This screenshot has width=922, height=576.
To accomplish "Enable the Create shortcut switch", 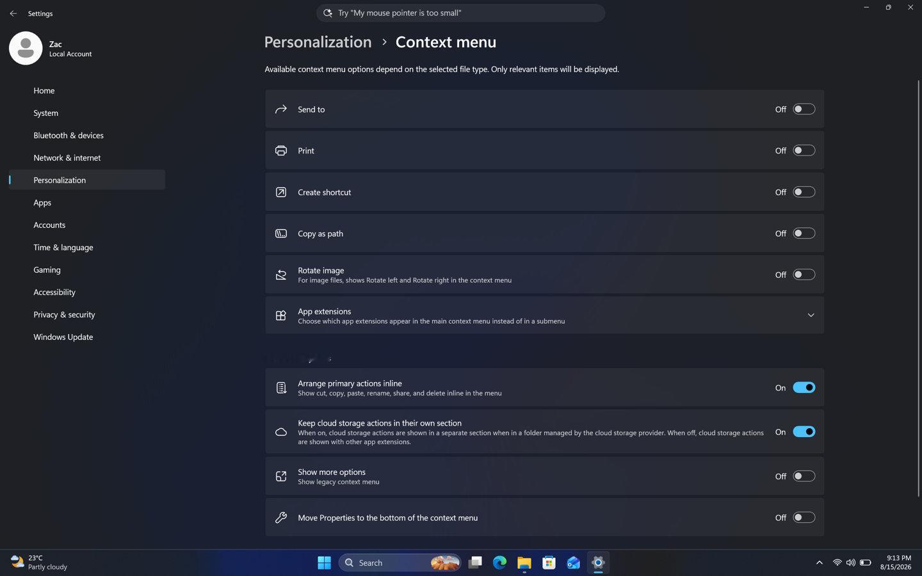I will 804,192.
